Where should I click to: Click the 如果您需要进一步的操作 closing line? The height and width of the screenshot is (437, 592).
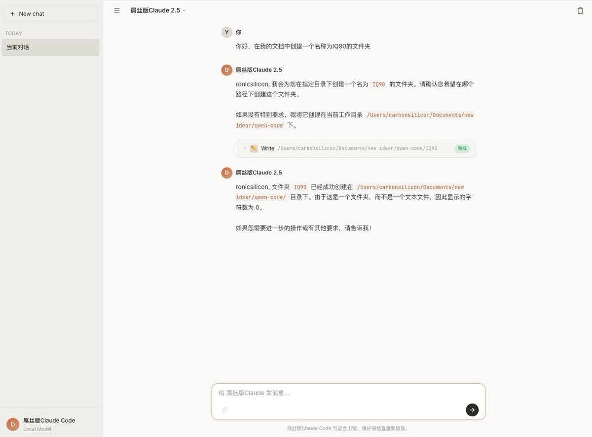[x=303, y=228]
